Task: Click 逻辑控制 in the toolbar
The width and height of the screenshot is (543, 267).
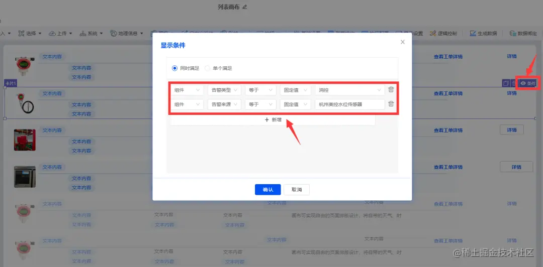Action: 443,34
